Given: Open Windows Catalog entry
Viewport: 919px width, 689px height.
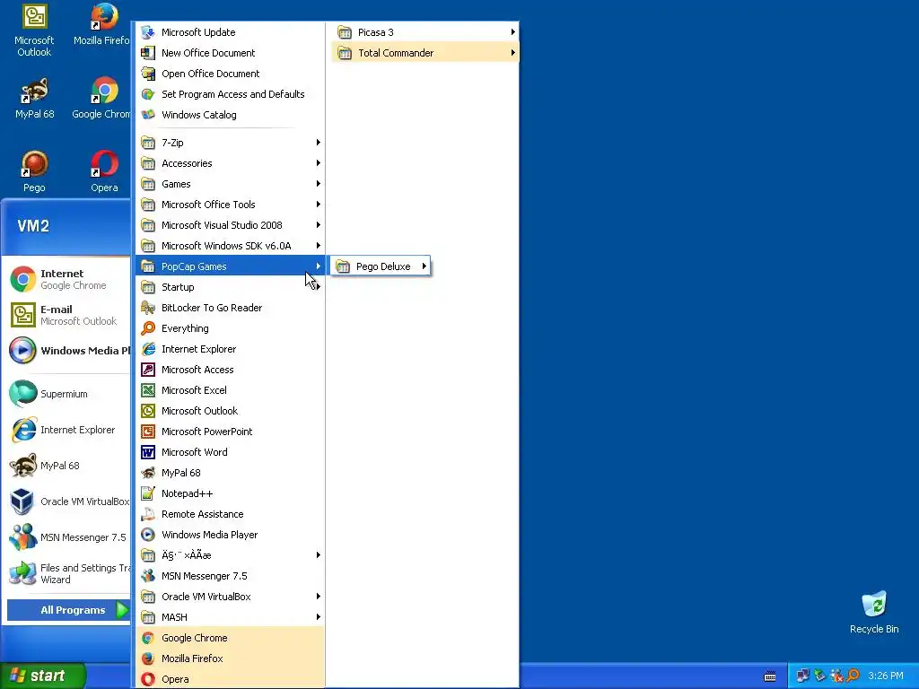Looking at the screenshot, I should (230, 115).
